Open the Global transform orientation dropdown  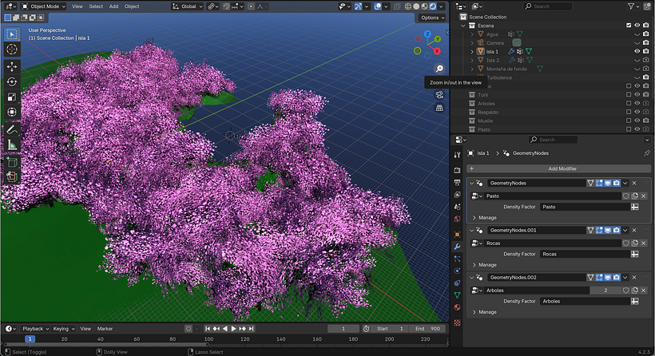point(188,6)
